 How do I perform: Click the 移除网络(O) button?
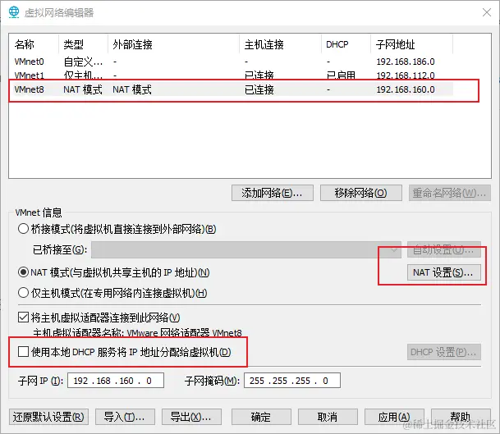click(x=360, y=193)
